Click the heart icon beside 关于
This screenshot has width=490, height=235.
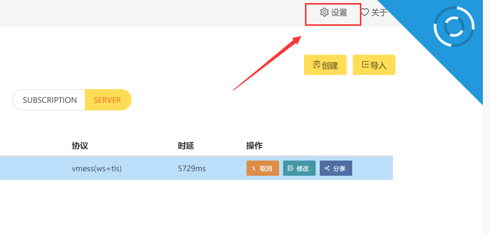click(364, 13)
